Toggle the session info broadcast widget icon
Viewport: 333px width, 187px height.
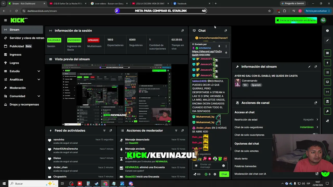pos(327,91)
